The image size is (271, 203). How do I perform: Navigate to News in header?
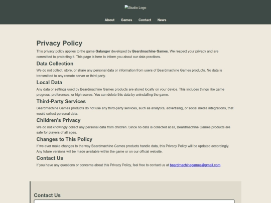(x=162, y=20)
